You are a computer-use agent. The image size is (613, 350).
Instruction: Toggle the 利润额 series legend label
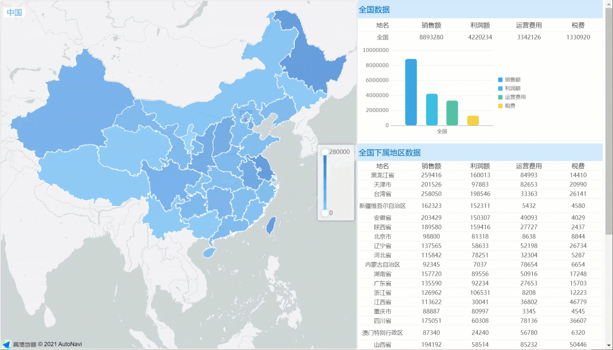pyautogui.click(x=513, y=88)
